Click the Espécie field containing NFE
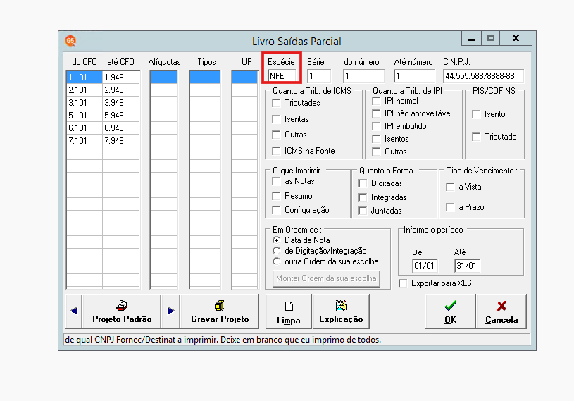Screen dimensions: 574x401 pyautogui.click(x=282, y=76)
